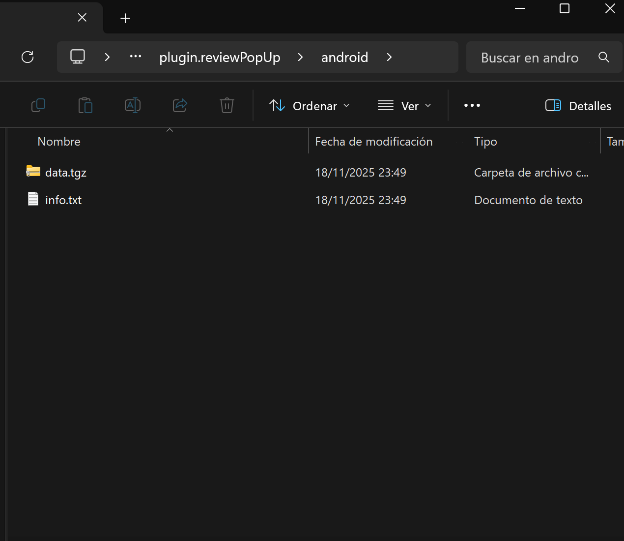Open the toolbar more options menu

tap(472, 106)
